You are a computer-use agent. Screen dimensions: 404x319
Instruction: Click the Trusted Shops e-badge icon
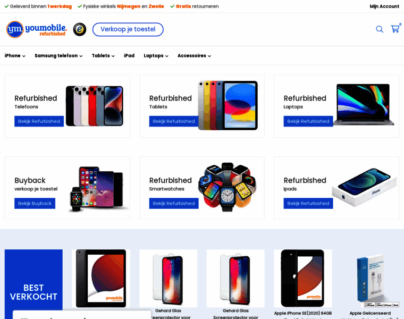coord(80,29)
